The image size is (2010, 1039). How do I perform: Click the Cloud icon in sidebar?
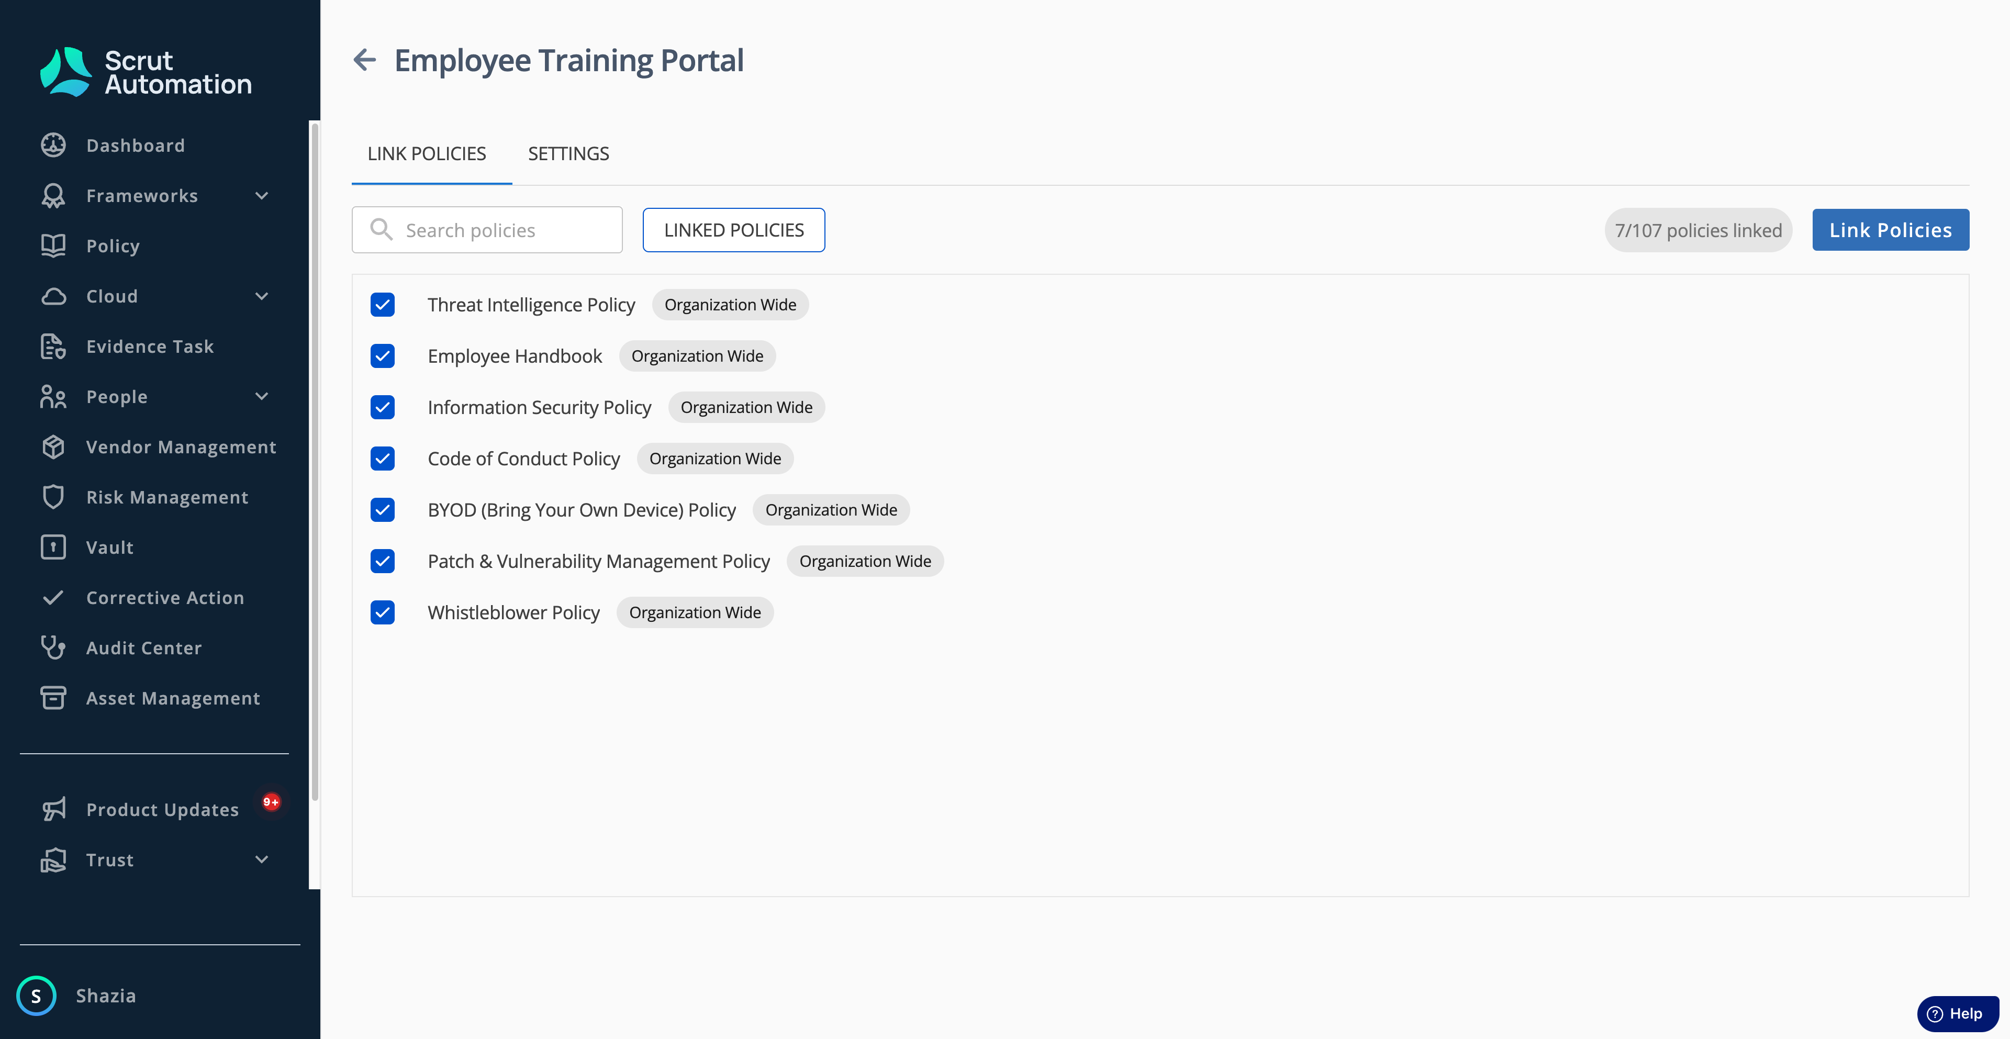(x=53, y=296)
